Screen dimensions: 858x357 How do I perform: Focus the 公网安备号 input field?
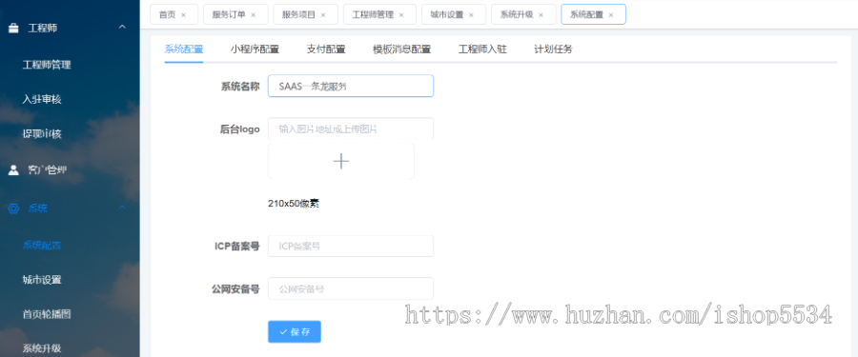(x=351, y=288)
